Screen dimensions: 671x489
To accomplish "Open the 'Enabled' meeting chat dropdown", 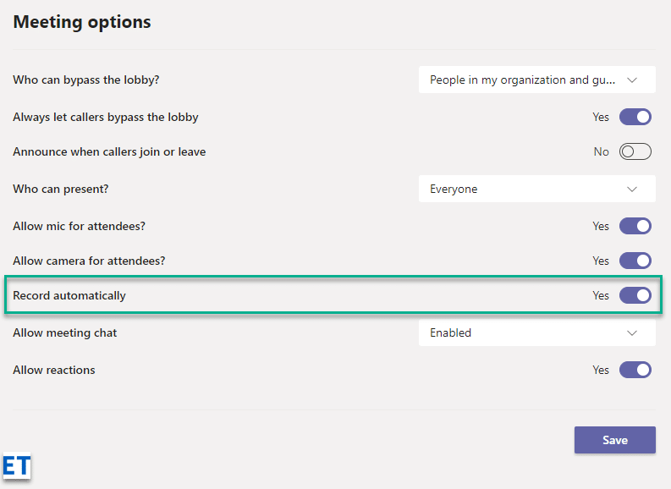I will click(x=525, y=333).
